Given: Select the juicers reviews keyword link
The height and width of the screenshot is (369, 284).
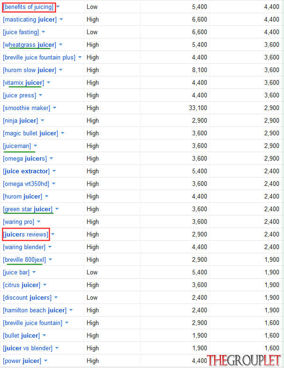Looking at the screenshot, I should [26, 235].
